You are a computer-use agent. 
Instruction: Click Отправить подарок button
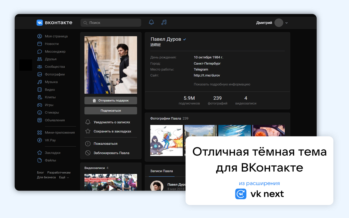tap(111, 101)
